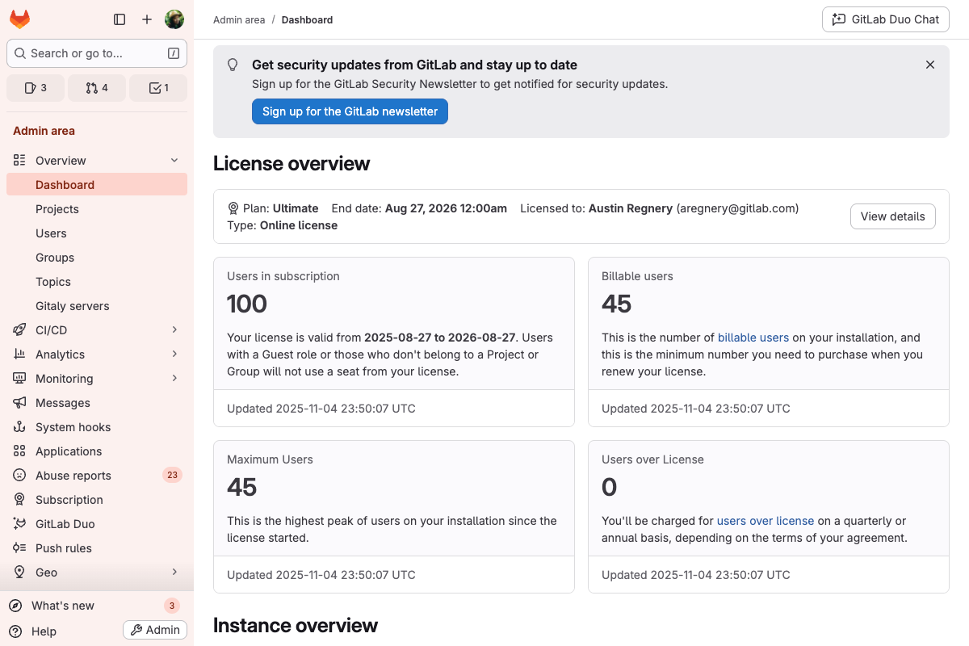969x646 pixels.
Task: Open to-do list counter showing 1
Action: click(158, 88)
